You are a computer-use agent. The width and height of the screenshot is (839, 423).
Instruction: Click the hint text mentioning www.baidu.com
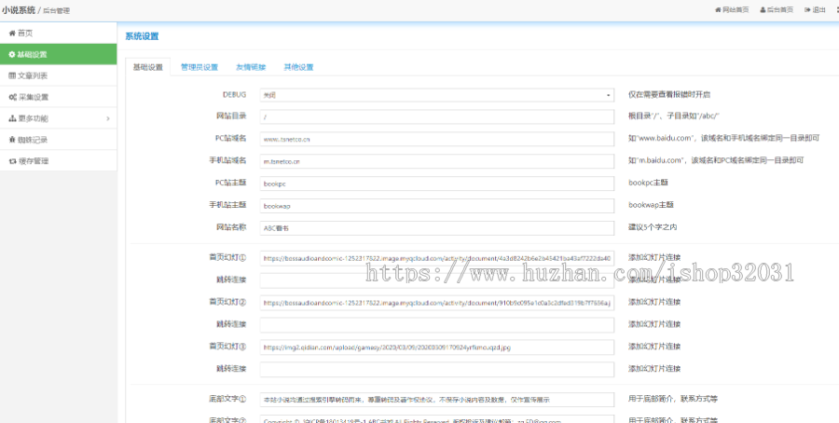724,139
